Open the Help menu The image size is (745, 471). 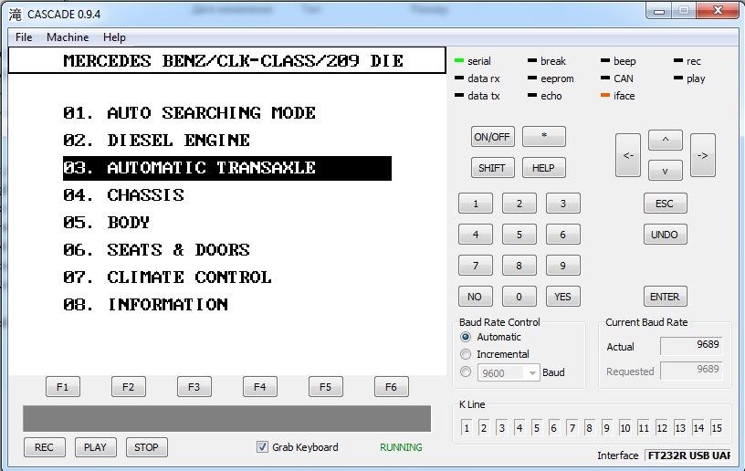click(x=114, y=37)
